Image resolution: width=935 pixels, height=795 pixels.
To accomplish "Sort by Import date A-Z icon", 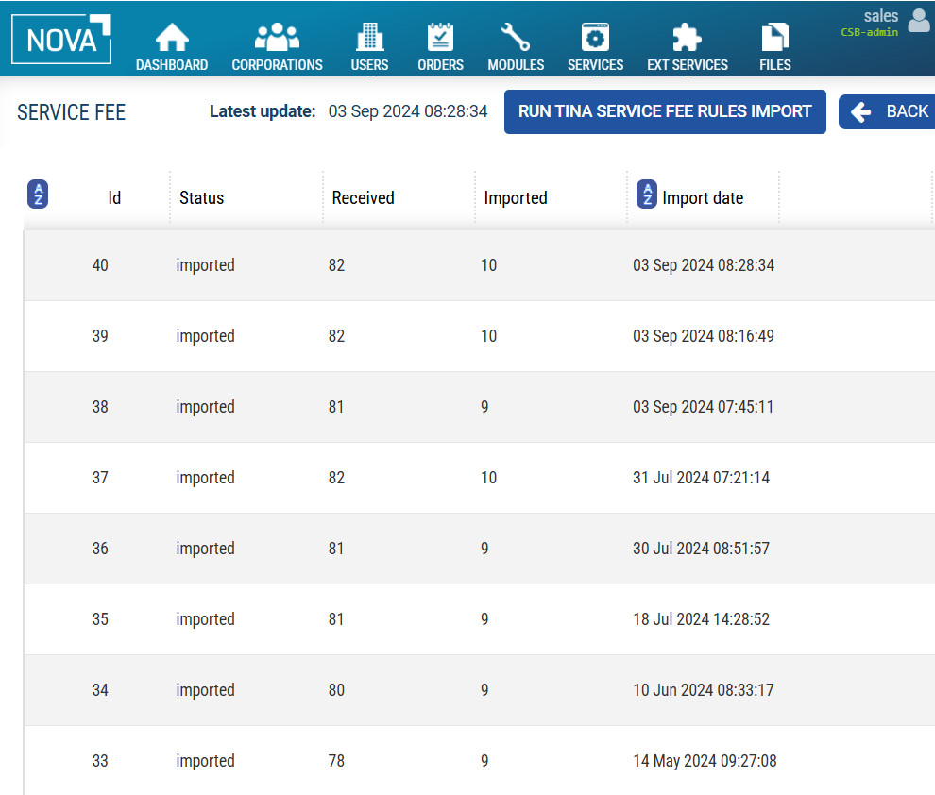I will click(647, 195).
